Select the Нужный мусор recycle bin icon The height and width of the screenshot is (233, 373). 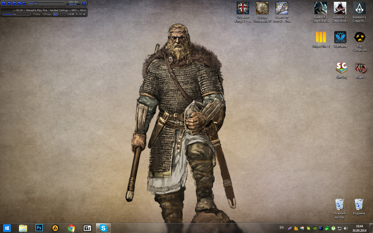coord(339,209)
